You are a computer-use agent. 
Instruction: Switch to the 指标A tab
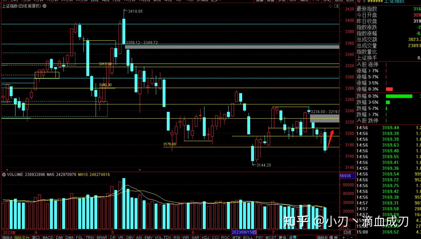click(7, 237)
